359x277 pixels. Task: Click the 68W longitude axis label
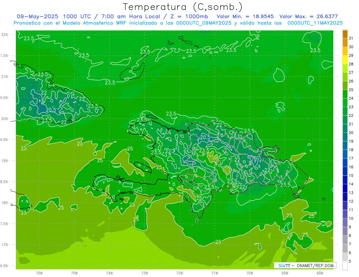(320, 273)
